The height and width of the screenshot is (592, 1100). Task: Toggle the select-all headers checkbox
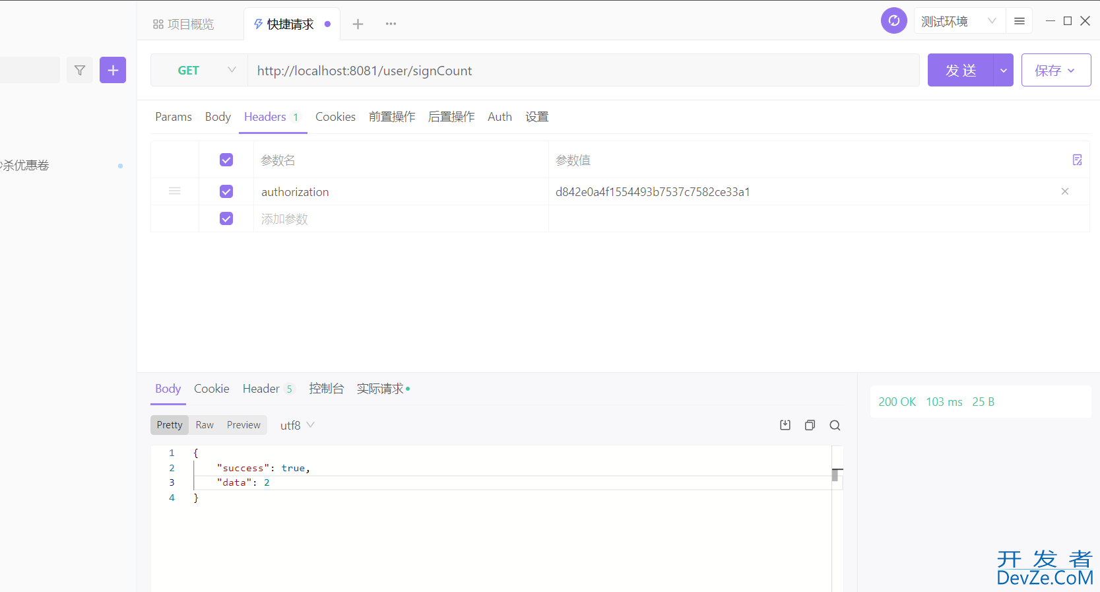(x=226, y=160)
